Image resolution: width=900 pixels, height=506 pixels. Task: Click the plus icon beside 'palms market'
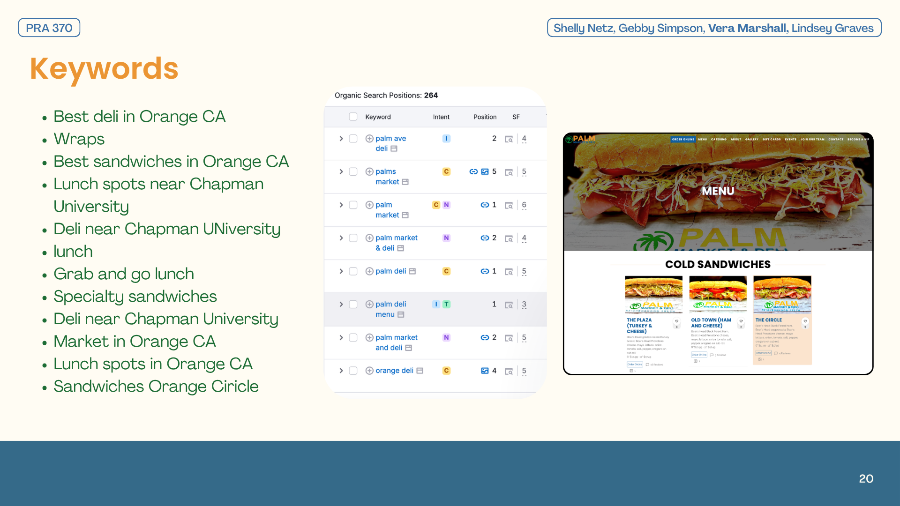pyautogui.click(x=369, y=172)
